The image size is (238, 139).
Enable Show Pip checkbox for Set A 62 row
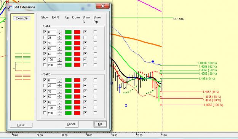[95, 54]
